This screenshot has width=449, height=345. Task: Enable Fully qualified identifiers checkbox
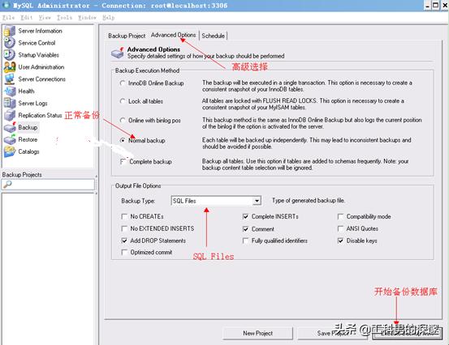tap(245, 241)
